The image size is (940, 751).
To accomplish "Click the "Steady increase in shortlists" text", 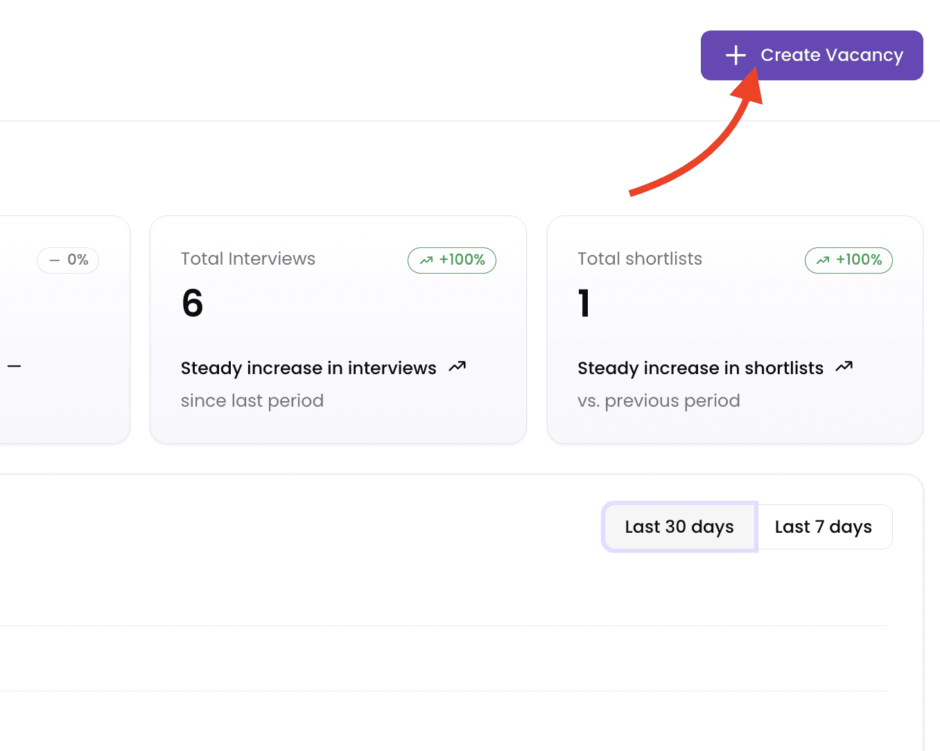I will pyautogui.click(x=700, y=368).
